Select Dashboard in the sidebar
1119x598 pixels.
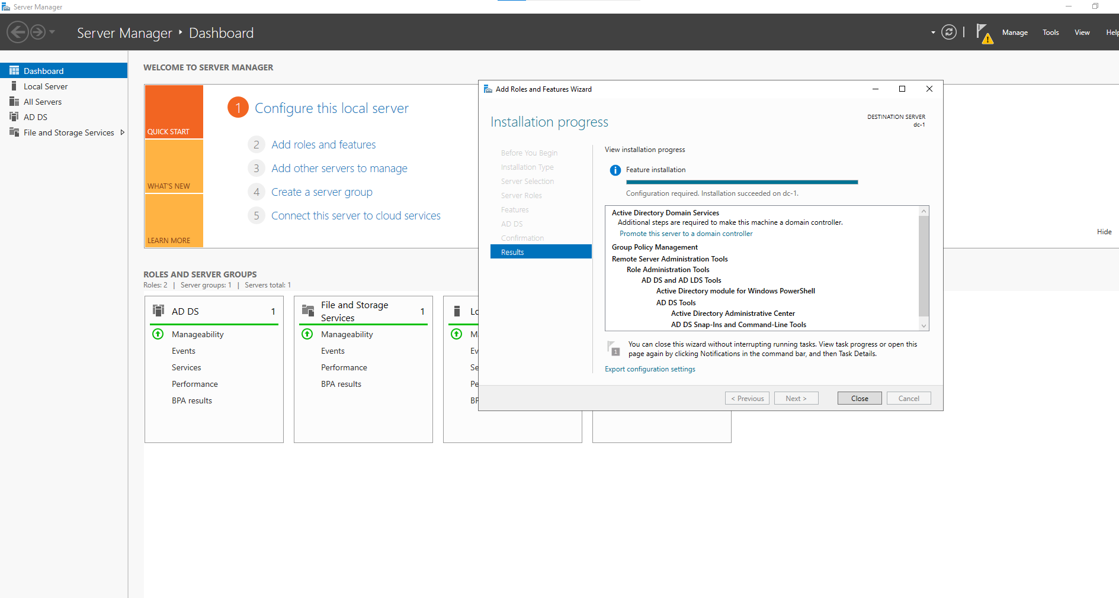(63, 70)
